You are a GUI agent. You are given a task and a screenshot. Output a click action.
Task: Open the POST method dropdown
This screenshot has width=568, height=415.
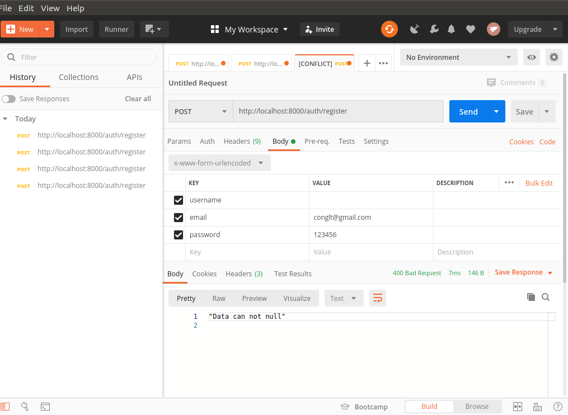[x=201, y=111]
